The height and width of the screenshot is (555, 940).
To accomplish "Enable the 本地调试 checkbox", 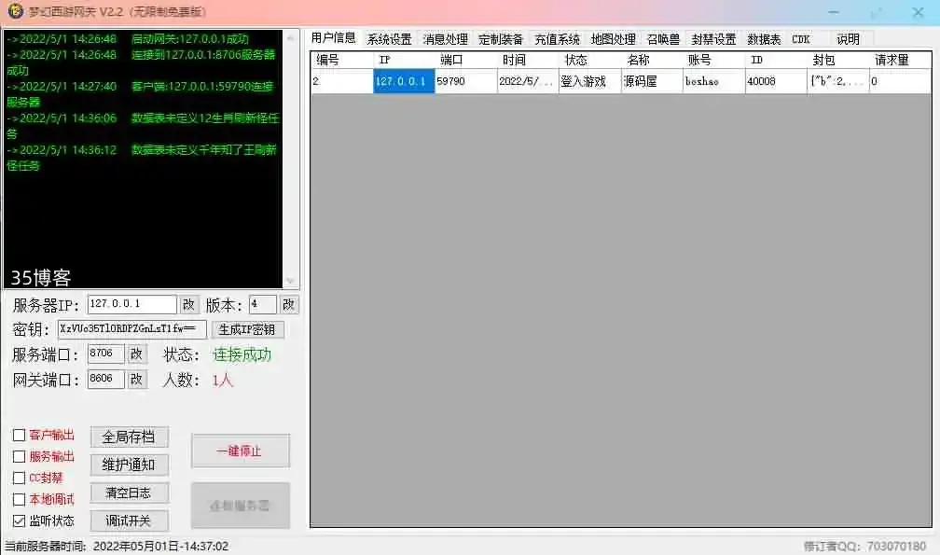I will 20,499.
